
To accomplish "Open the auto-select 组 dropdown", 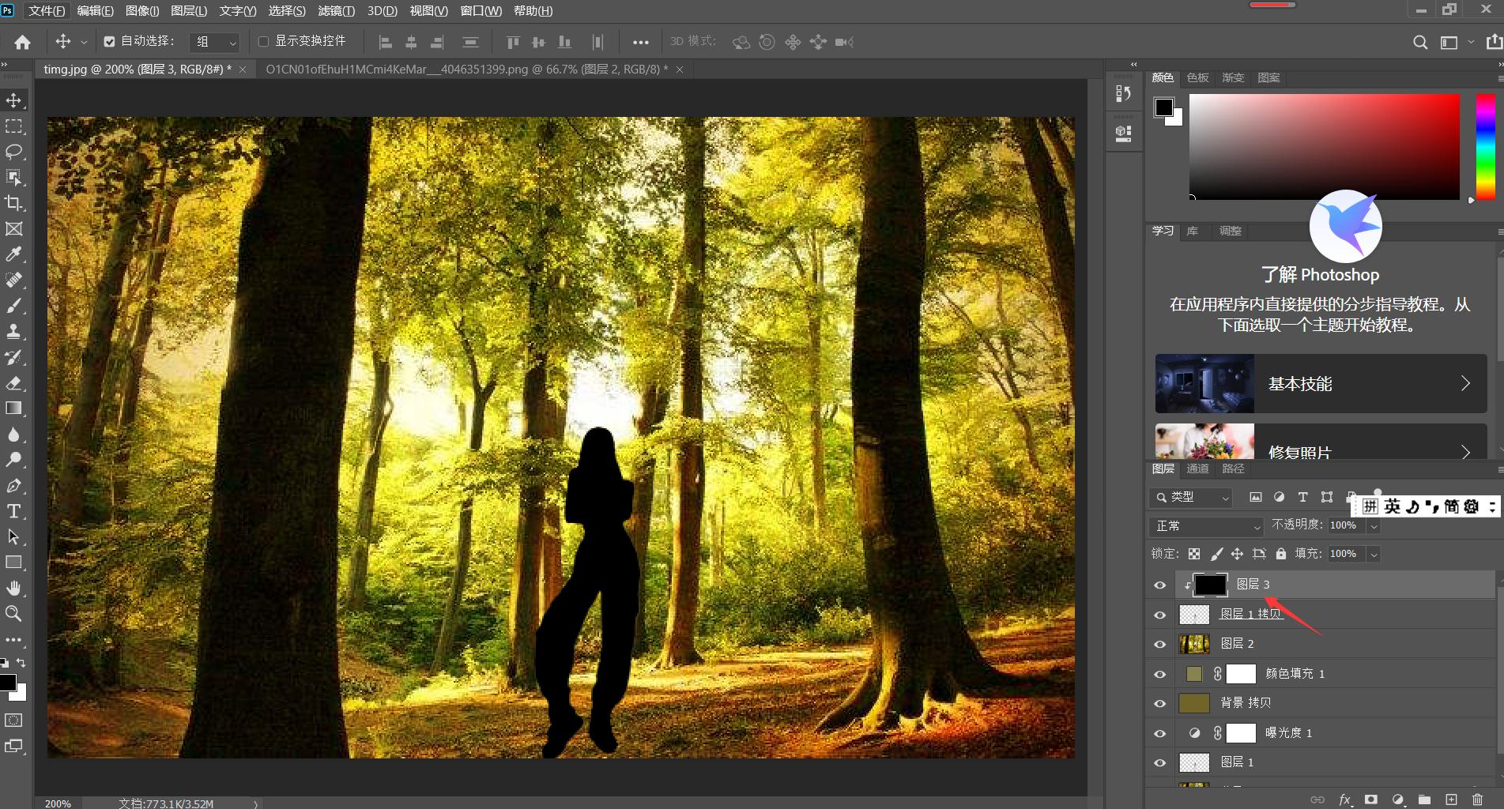I will [x=216, y=42].
